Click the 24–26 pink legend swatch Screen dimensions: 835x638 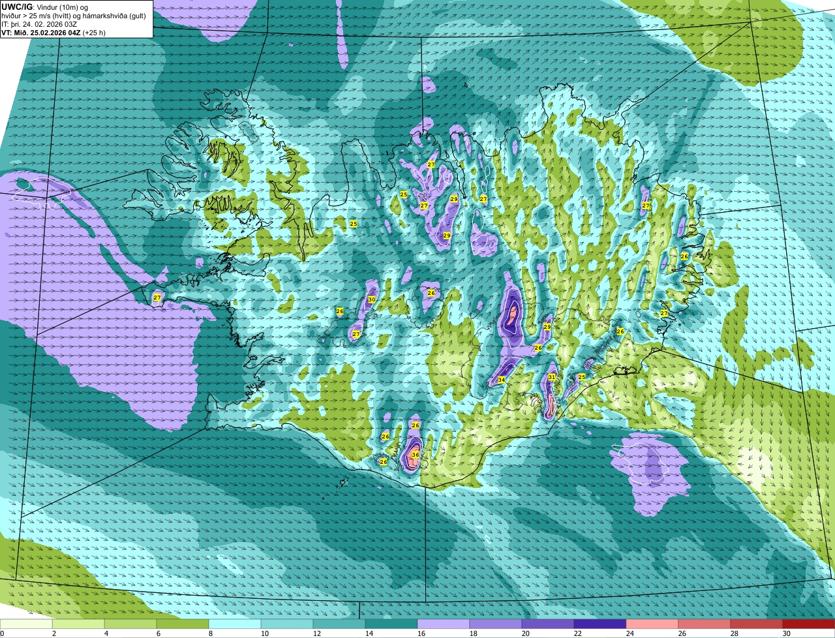[652, 624]
